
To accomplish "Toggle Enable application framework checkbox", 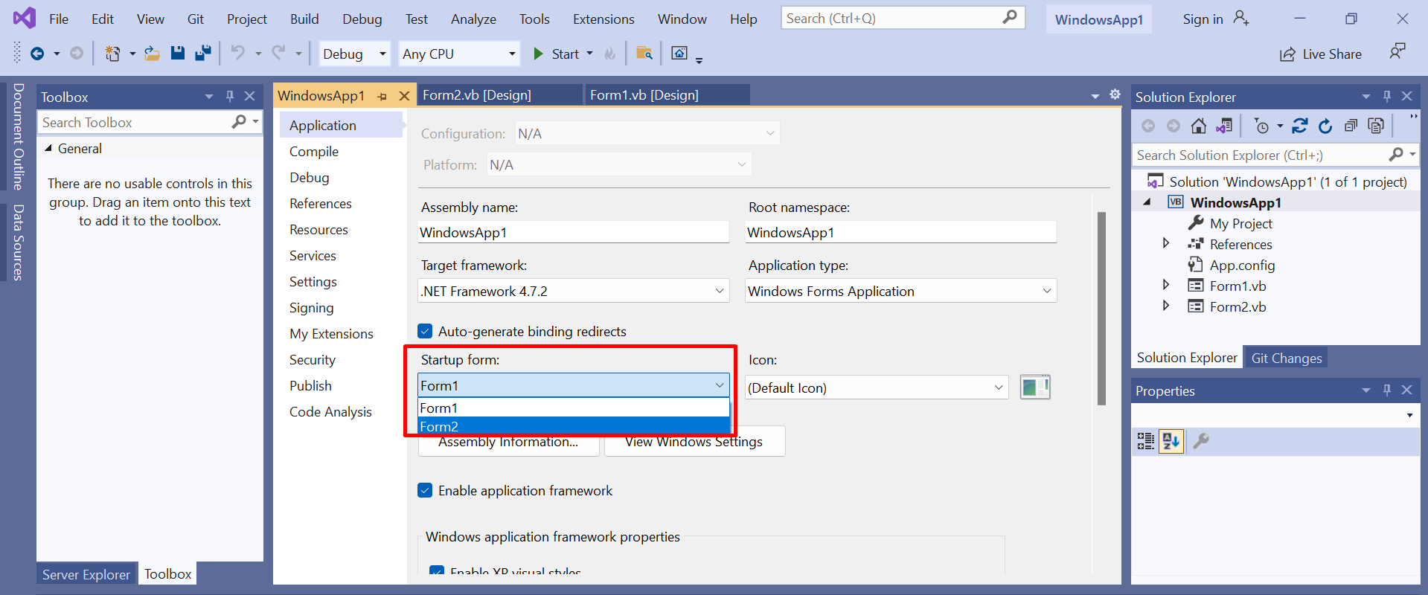I will click(x=425, y=490).
